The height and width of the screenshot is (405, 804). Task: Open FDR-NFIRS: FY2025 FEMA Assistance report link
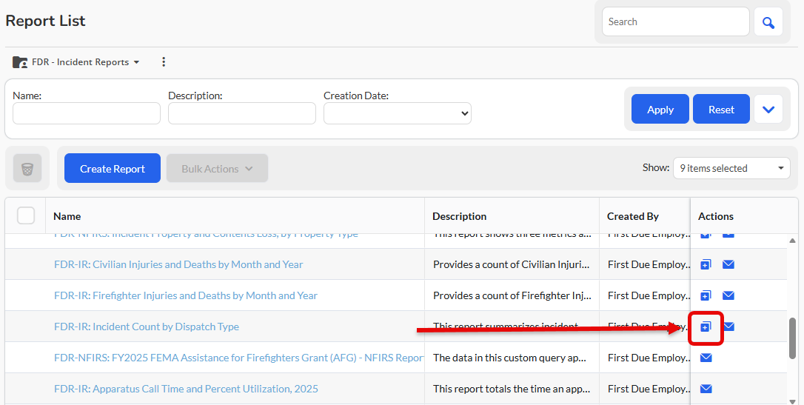point(239,358)
